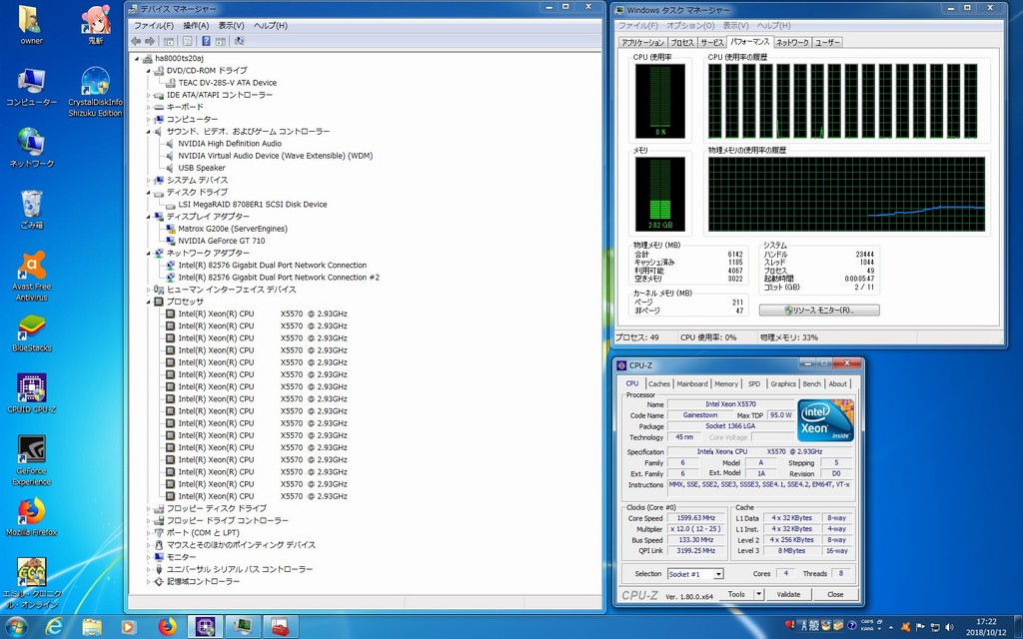Image resolution: width=1023 pixels, height=639 pixels.
Task: Click Scan for hardware changes toolbar icon
Action: (239, 41)
